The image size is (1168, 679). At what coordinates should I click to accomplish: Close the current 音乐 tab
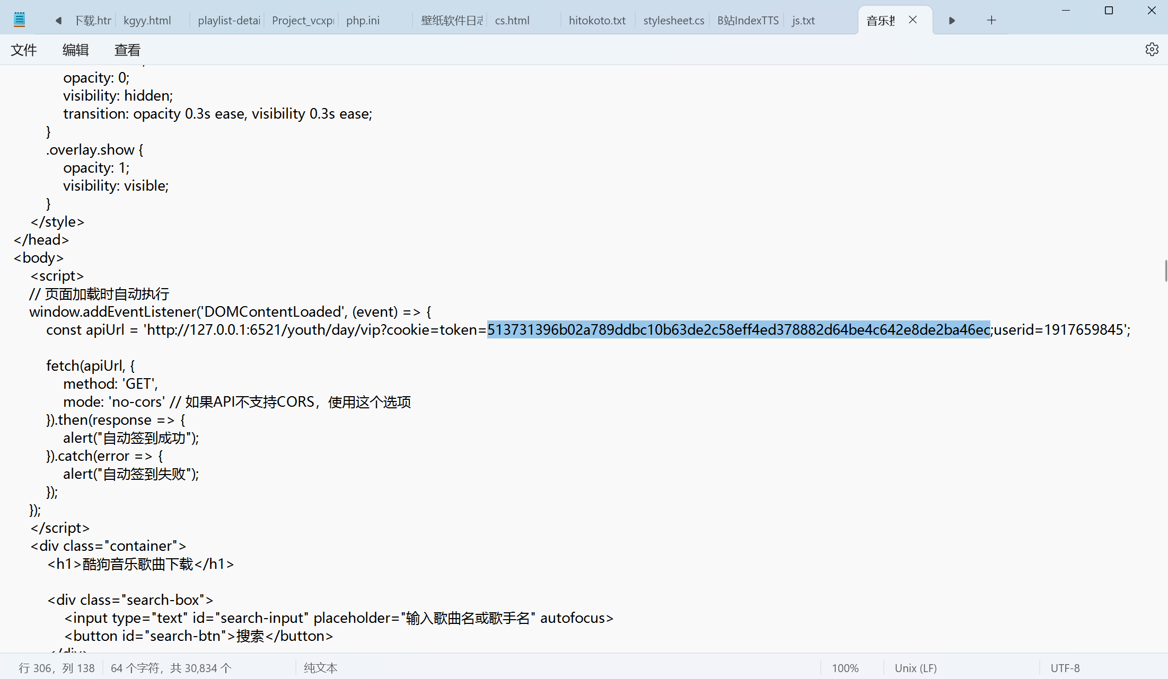click(912, 20)
